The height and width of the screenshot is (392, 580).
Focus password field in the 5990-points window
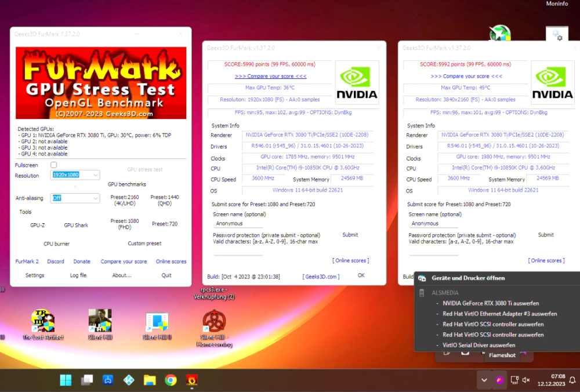238,252
